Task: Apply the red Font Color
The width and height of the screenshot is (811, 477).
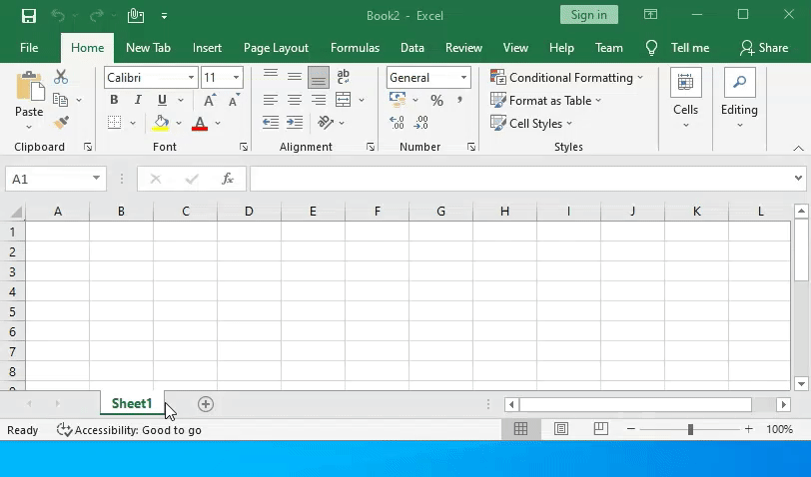Action: coord(200,123)
